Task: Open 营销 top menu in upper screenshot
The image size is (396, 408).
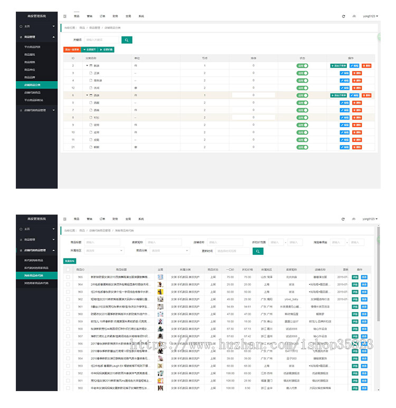Action: tap(89, 16)
